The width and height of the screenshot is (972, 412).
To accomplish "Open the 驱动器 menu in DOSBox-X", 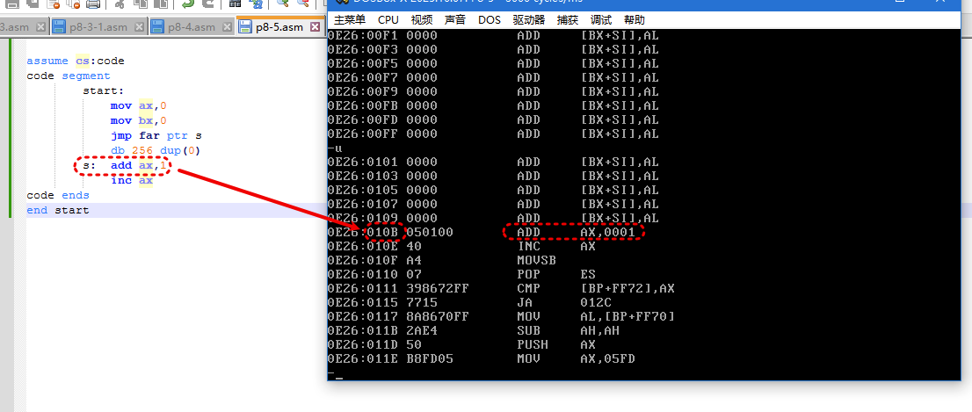I will (528, 20).
